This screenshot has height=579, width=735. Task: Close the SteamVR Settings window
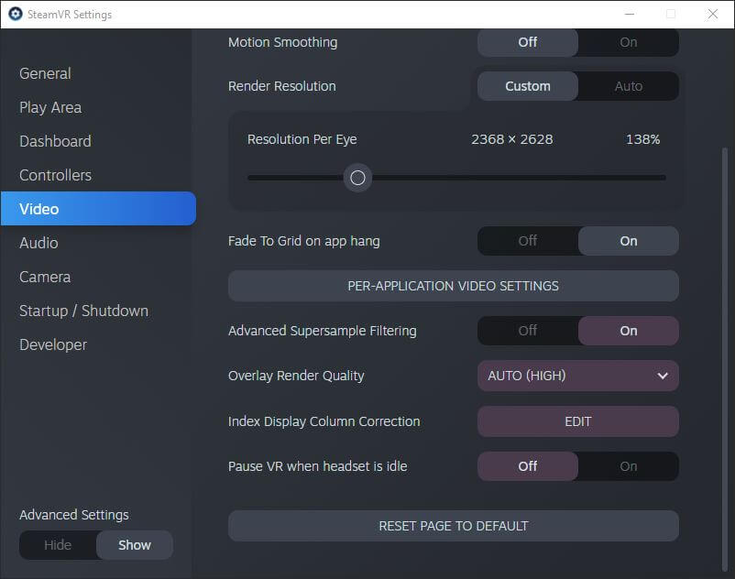coord(712,14)
